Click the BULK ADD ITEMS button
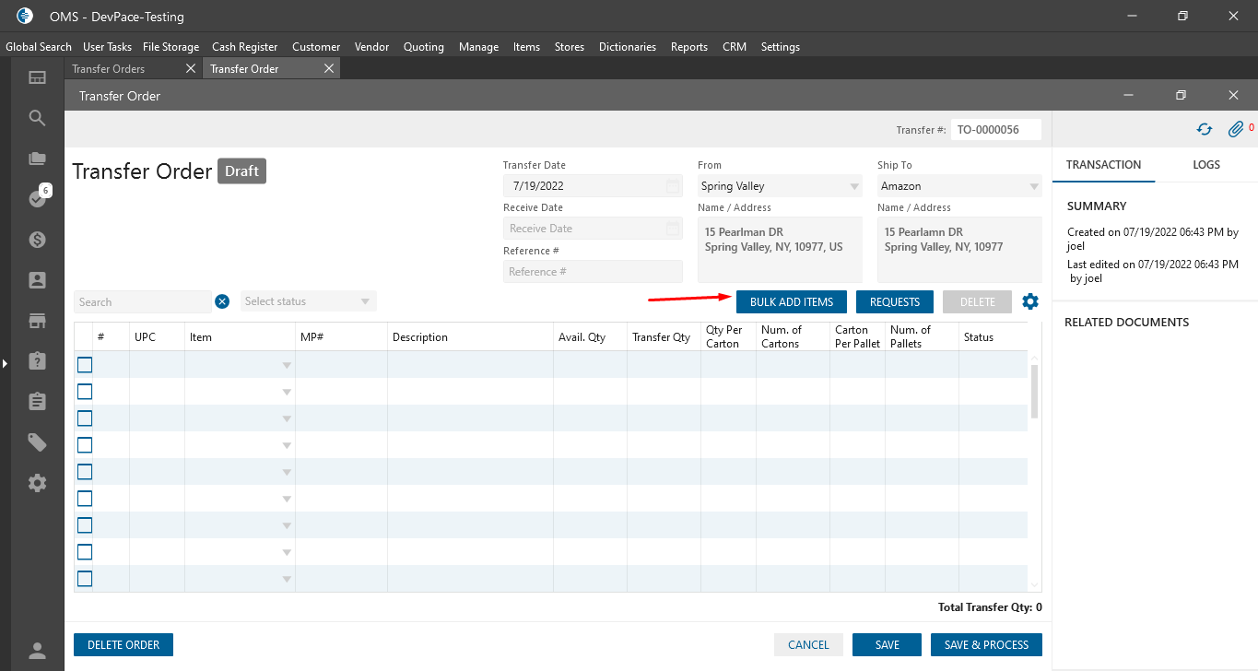The image size is (1258, 671). pos(791,301)
